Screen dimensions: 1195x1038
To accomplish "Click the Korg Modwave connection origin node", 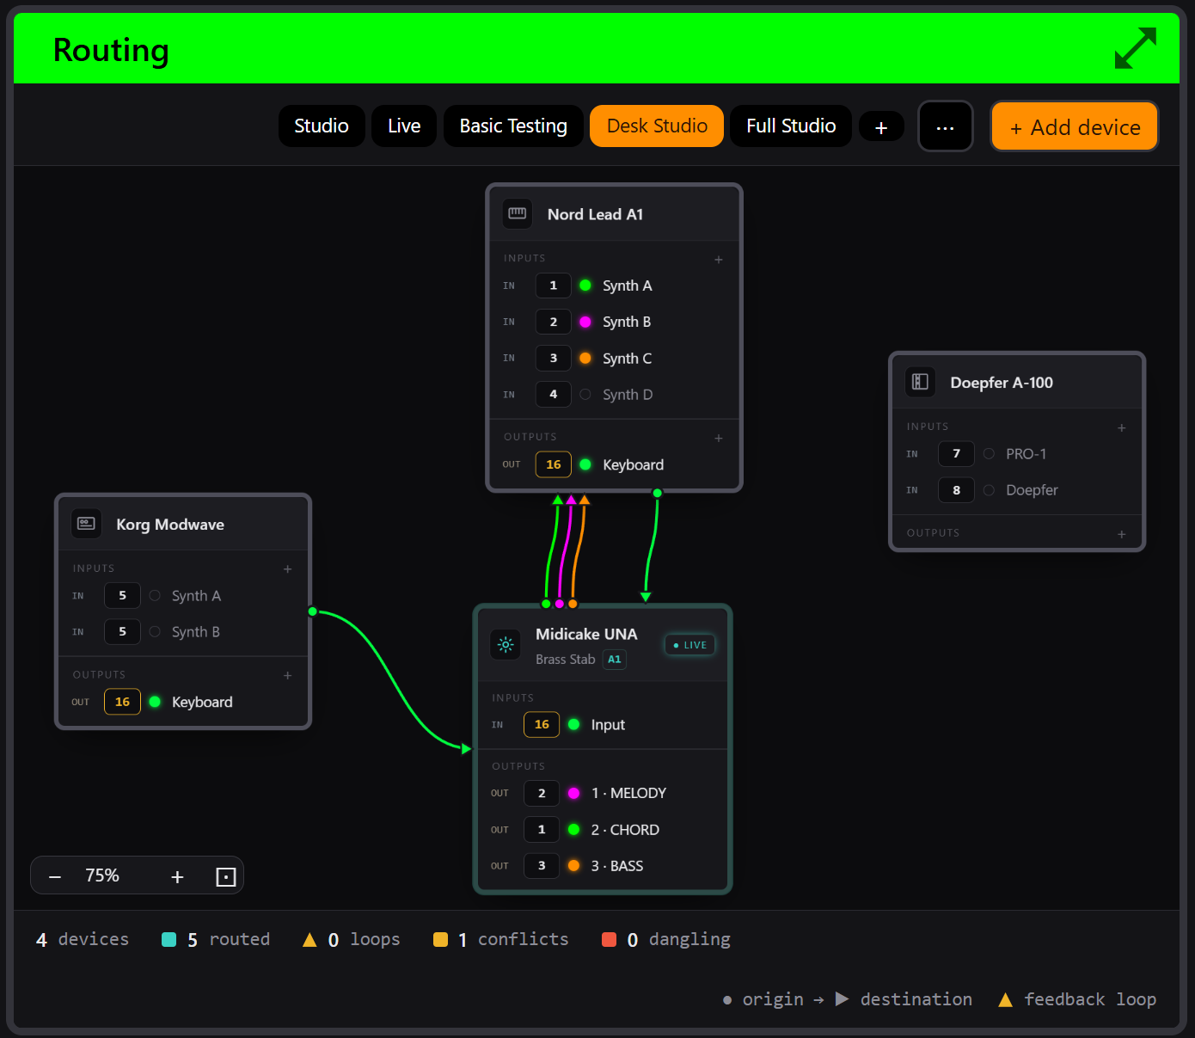I will point(312,611).
